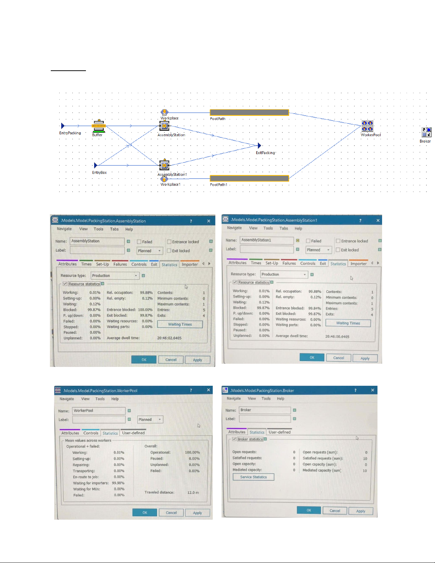Image resolution: width=435 pixels, height=563 pixels.
Task: Click the Service Statistics button
Action: (253, 477)
